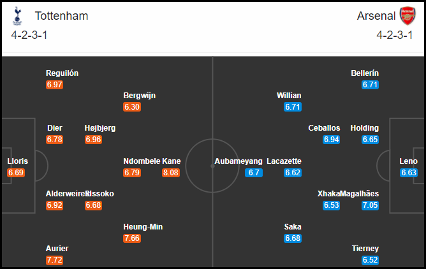Select player Højbjerg on the pitch
Viewport: 426px width, 269px height.
point(100,128)
